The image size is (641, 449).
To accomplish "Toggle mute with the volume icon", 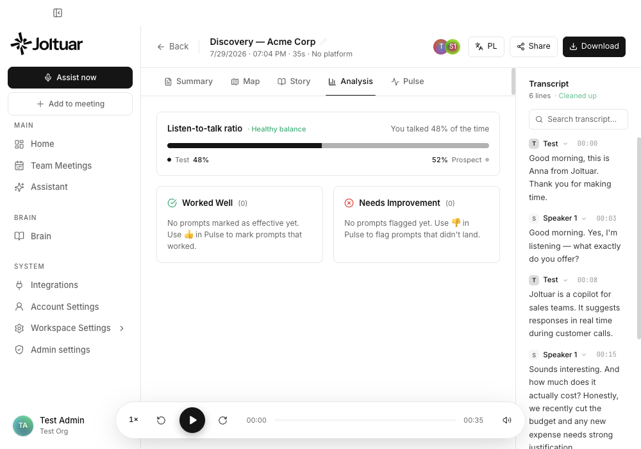I will pyautogui.click(x=507, y=420).
